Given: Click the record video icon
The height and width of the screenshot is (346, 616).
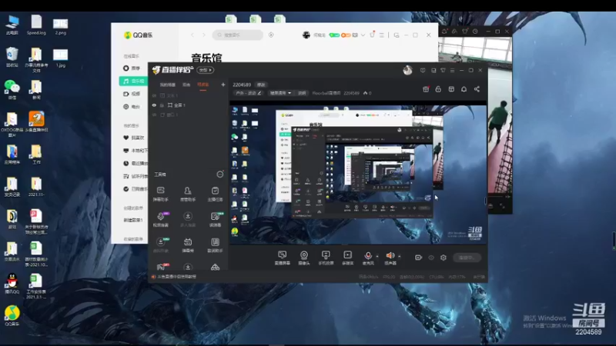Looking at the screenshot, I should [x=418, y=258].
